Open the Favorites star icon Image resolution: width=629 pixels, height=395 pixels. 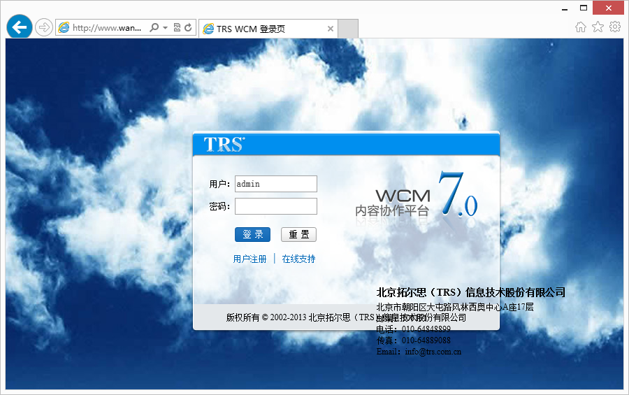pos(598,27)
